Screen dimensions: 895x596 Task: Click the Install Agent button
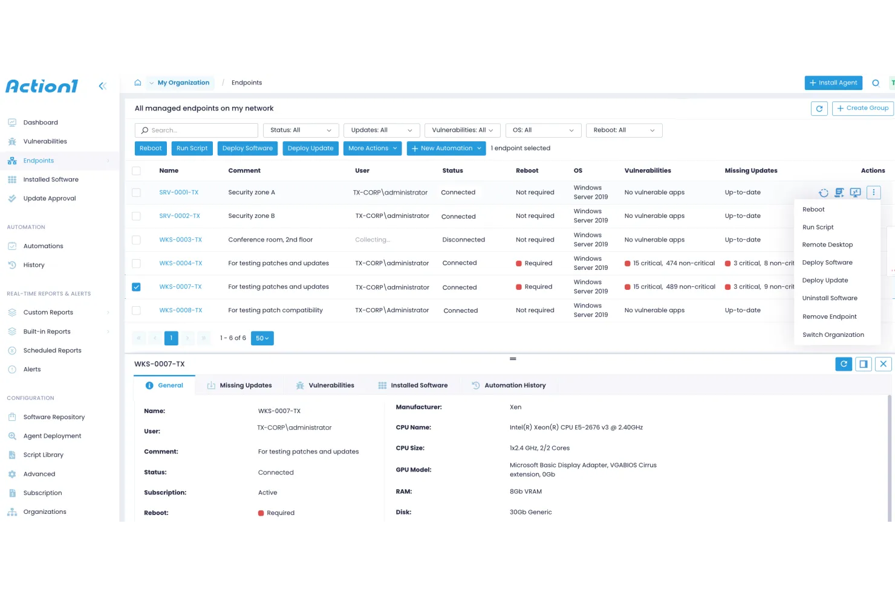pyautogui.click(x=833, y=83)
